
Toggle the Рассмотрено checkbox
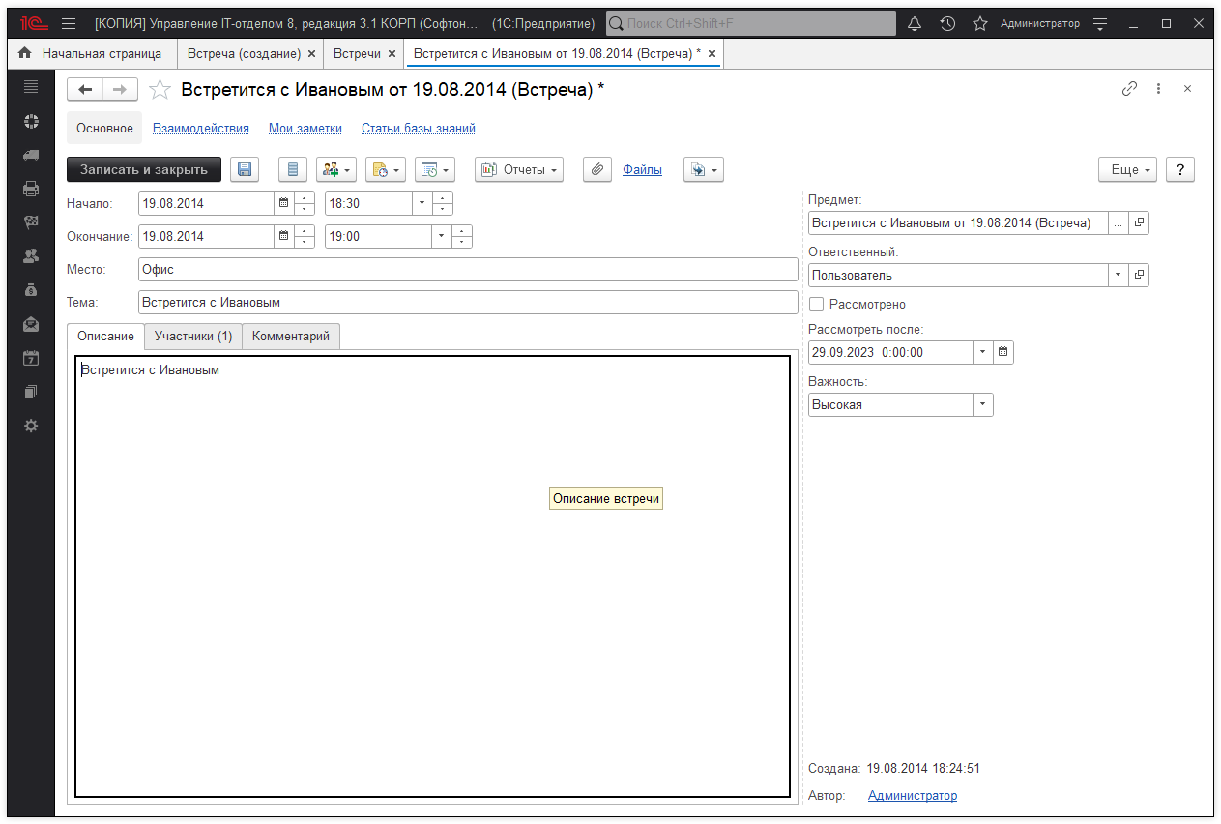[817, 304]
